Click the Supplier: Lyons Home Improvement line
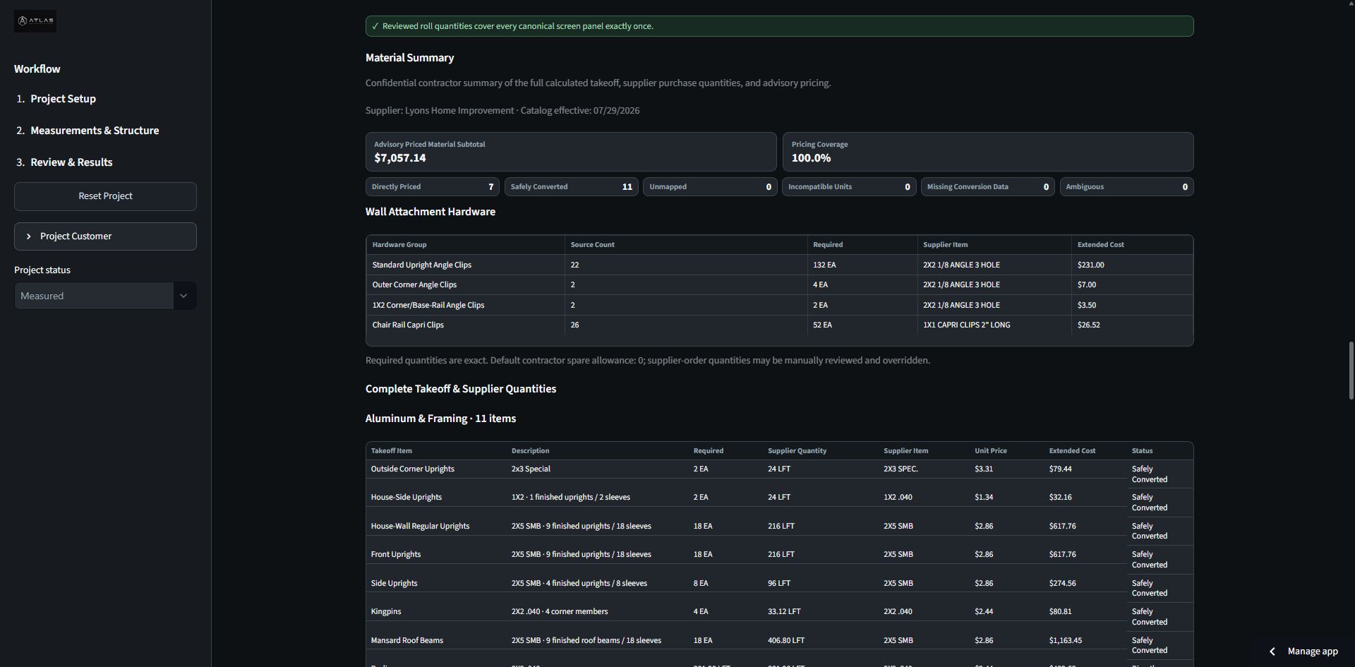Viewport: 1355px width, 667px height. 502,111
